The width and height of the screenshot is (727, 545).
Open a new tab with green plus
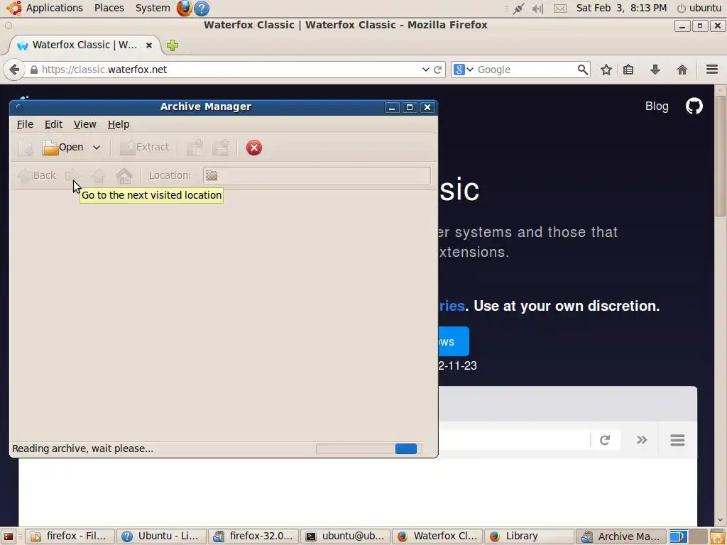(x=173, y=45)
